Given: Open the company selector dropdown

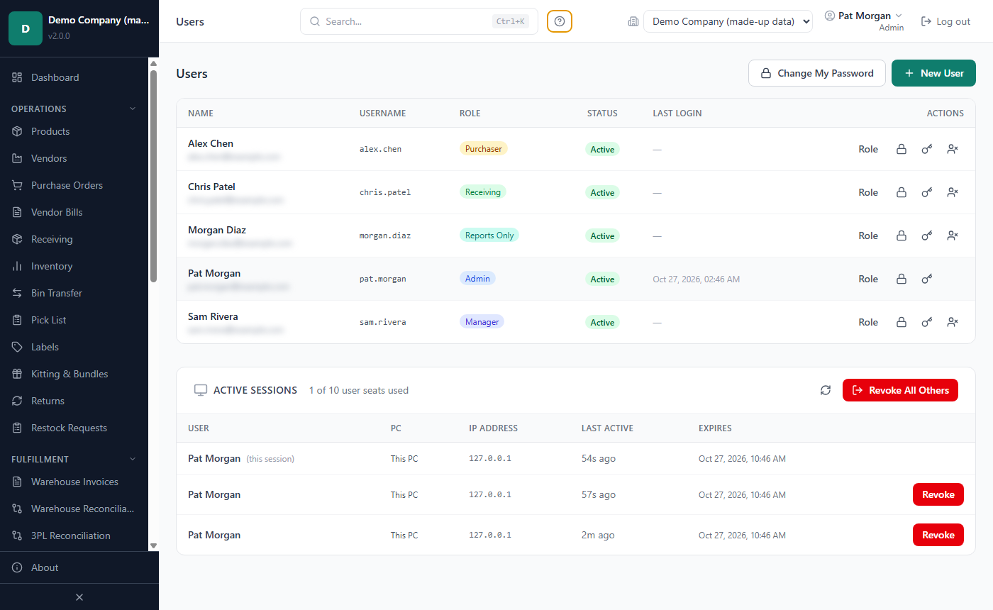Looking at the screenshot, I should 728,21.
